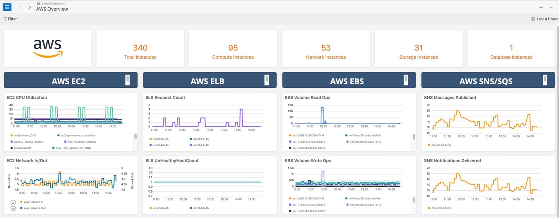Click the circled A query marker
Viewport: 559px width, 218px height.
point(13,202)
